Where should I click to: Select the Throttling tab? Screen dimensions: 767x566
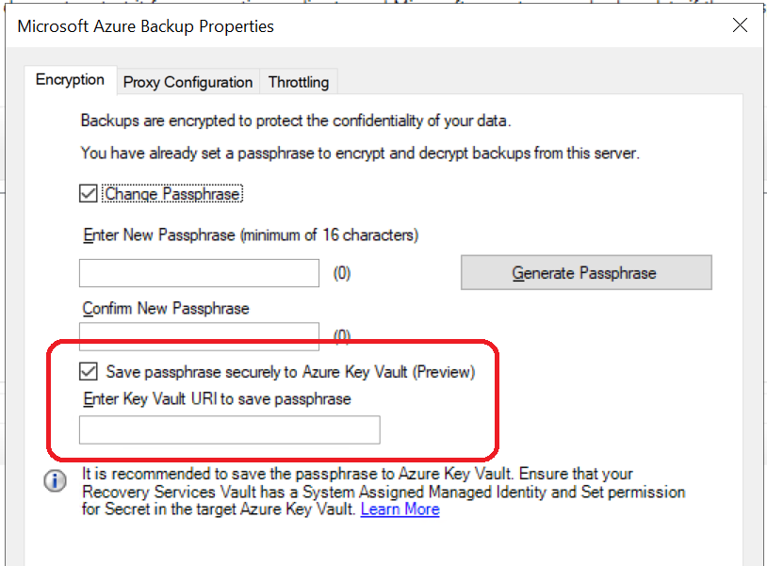point(299,83)
